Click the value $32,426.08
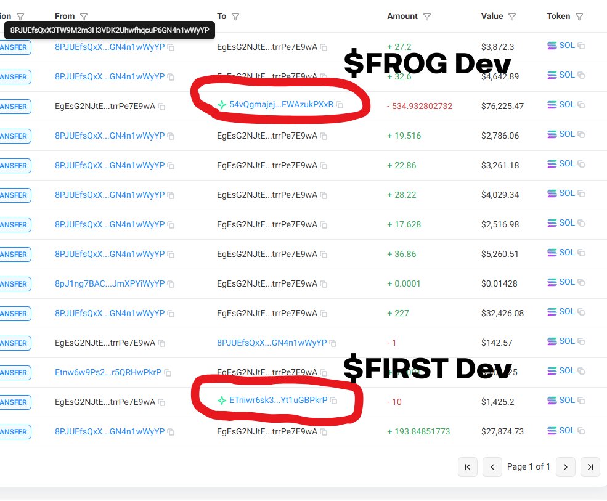This screenshot has width=607, height=501. click(502, 313)
